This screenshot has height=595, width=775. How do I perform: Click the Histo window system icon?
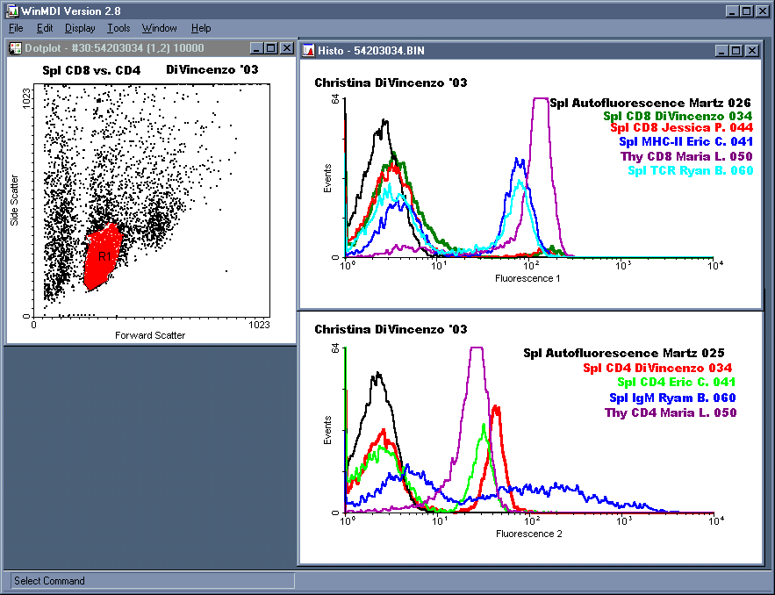coord(308,51)
